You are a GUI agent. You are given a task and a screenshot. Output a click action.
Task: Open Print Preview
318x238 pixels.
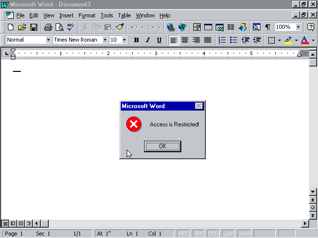pyautogui.click(x=60, y=27)
